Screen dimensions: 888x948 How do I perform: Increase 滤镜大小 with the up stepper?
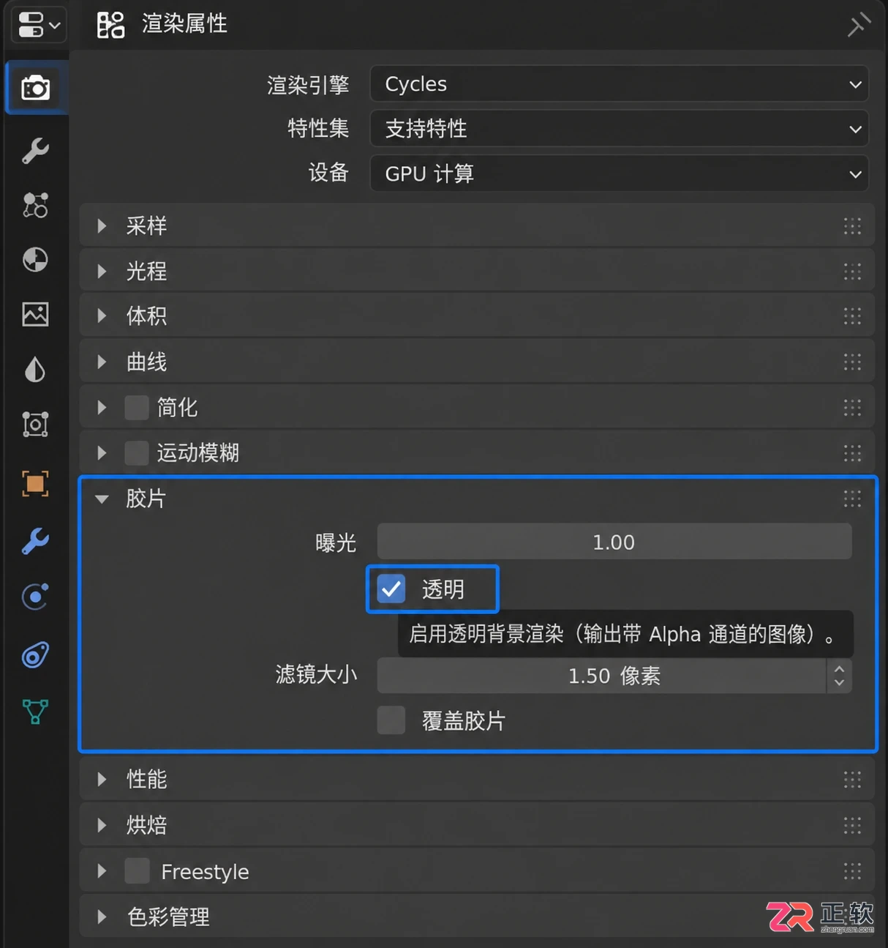pyautogui.click(x=840, y=668)
